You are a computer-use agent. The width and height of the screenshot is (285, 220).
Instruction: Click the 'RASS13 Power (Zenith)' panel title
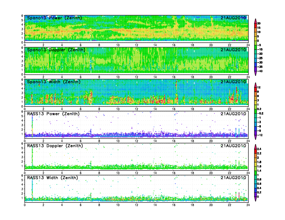pyautogui.click(x=53, y=114)
